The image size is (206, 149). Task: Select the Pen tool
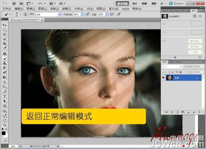click(x=5, y=92)
